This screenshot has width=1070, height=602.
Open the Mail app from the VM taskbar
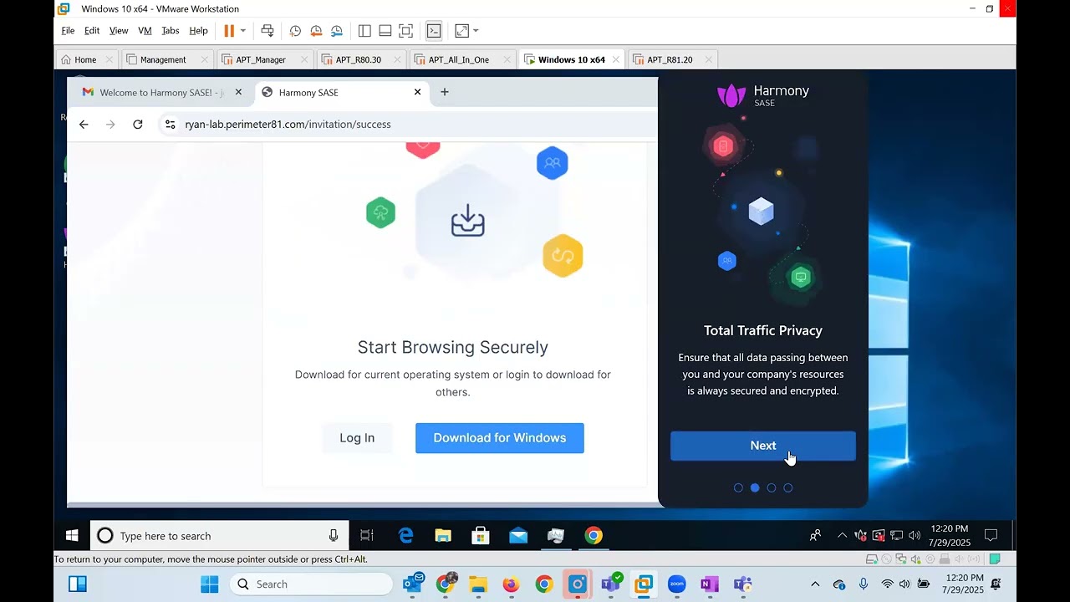(x=518, y=536)
